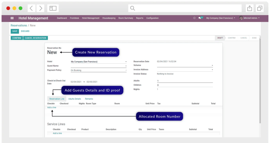This screenshot has width=270, height=143.
Task: Toggle the browser sidebar icon
Action: (53, 8)
